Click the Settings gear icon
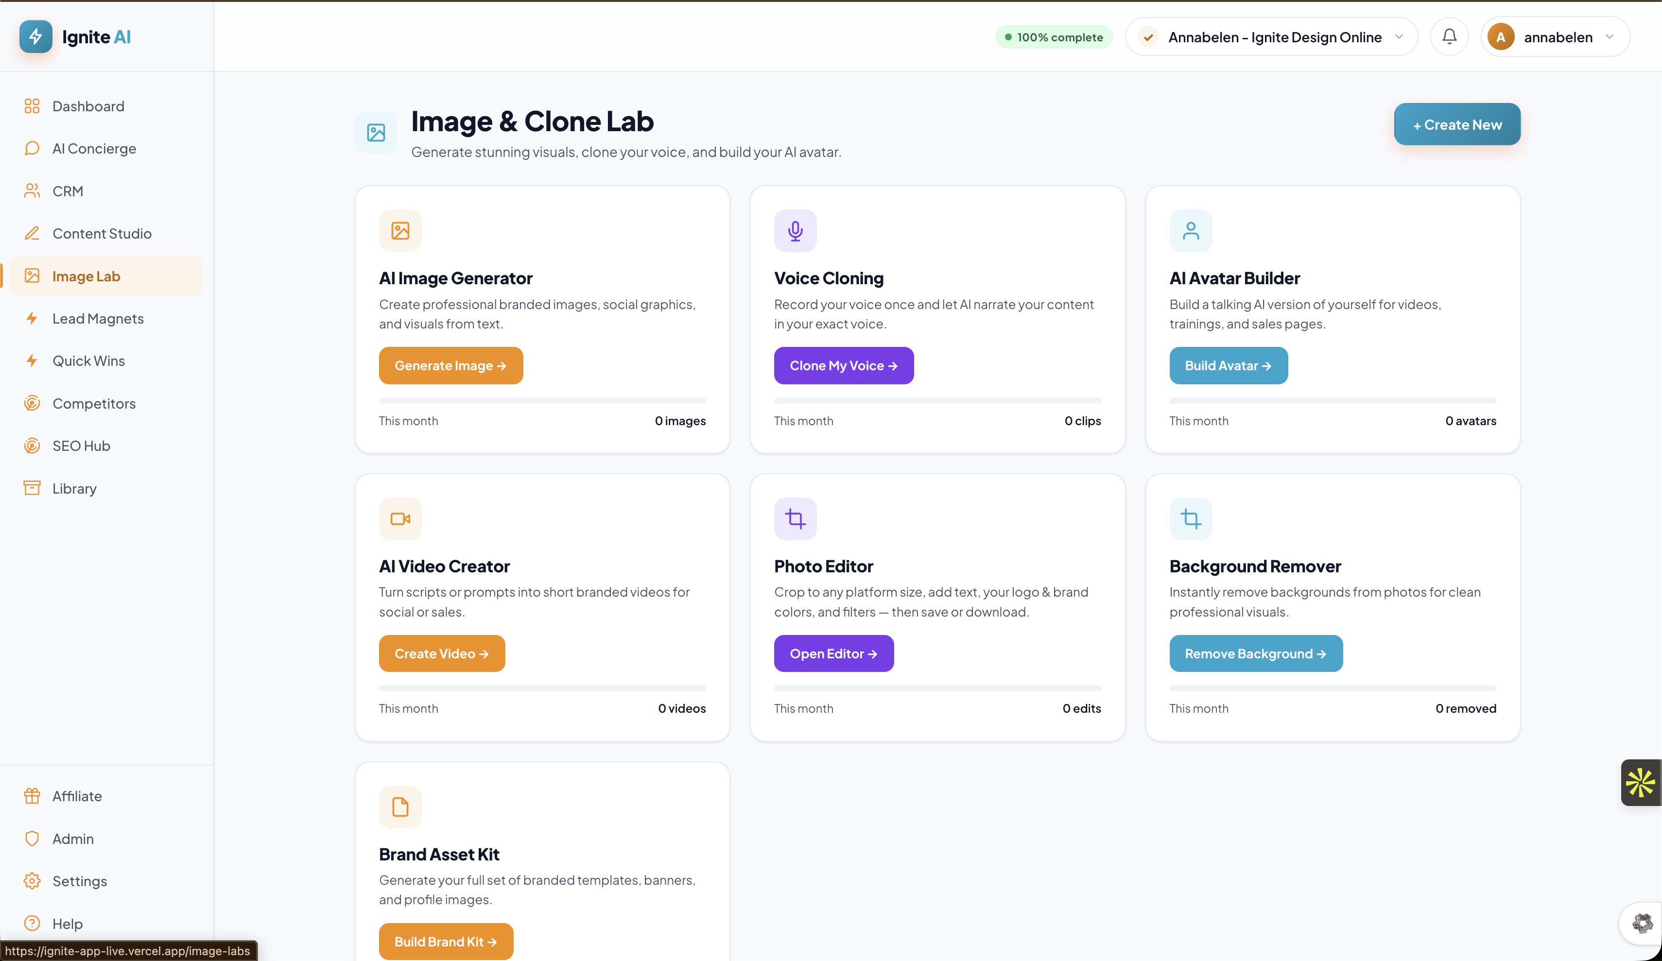This screenshot has width=1662, height=961. click(32, 881)
